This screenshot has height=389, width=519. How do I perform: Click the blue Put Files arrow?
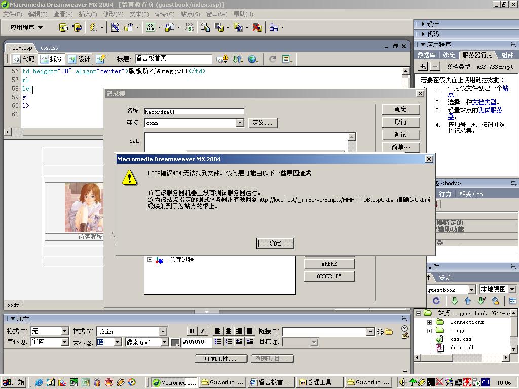468,301
